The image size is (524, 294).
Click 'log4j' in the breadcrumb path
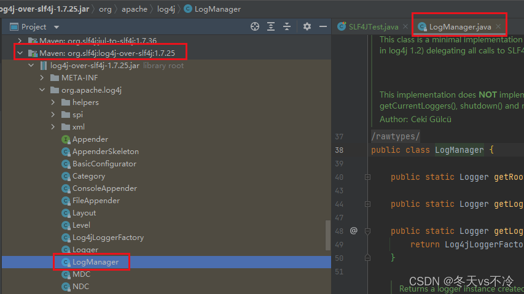pyautogui.click(x=166, y=9)
